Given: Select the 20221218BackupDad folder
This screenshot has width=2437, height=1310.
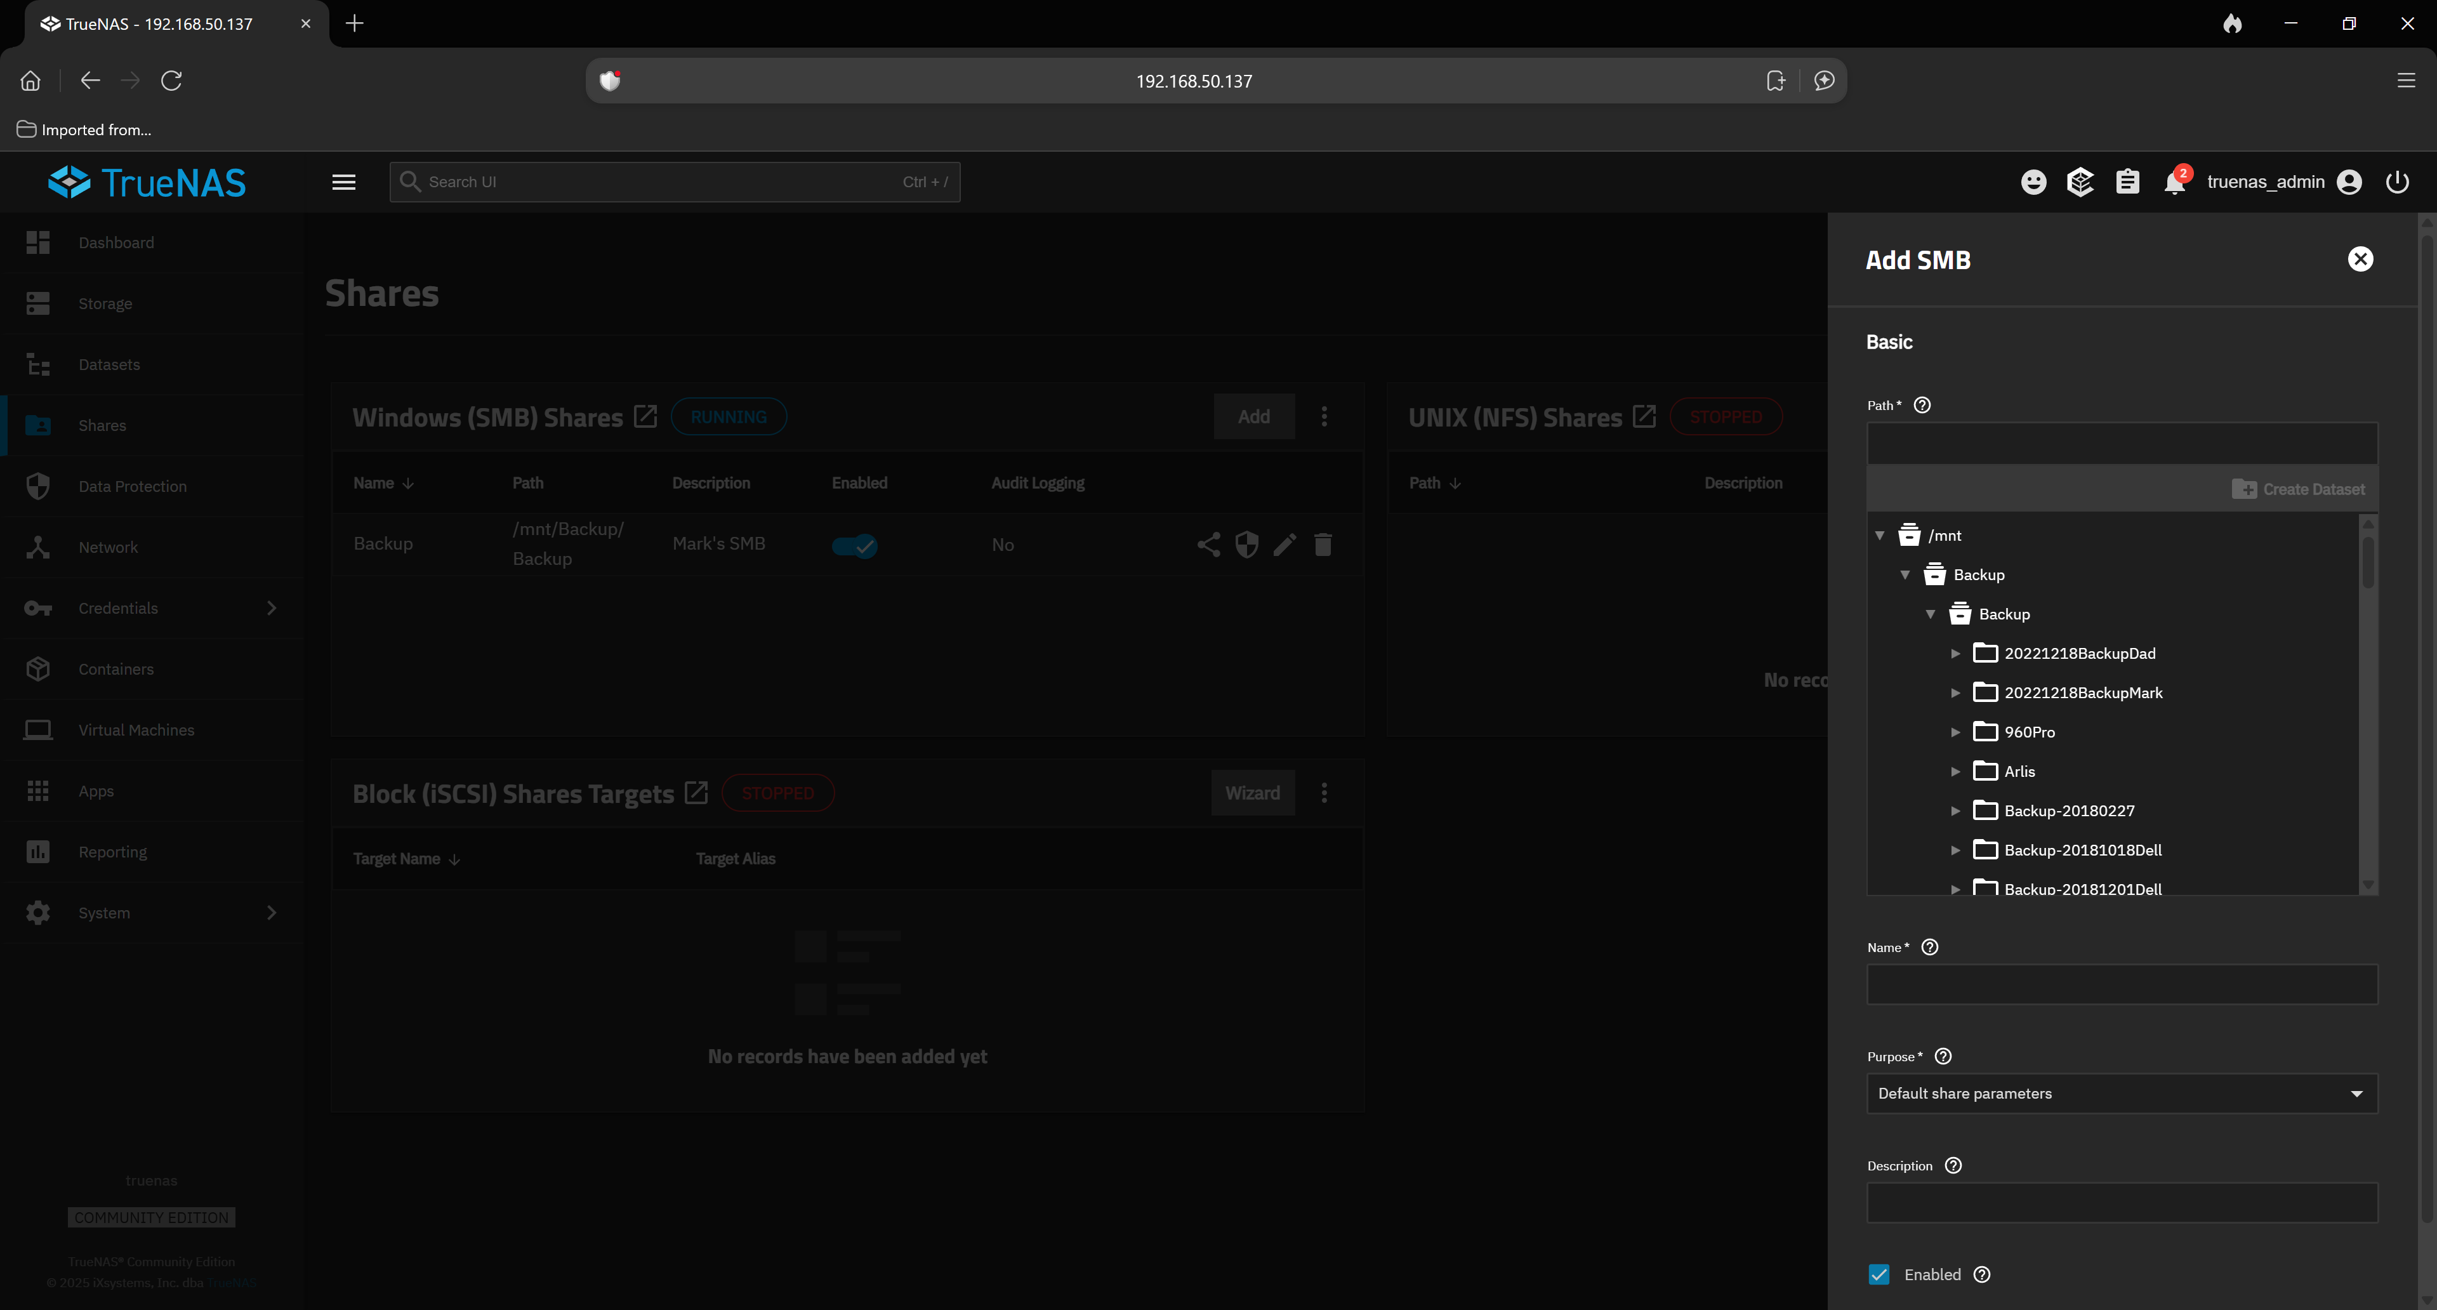Looking at the screenshot, I should point(2080,654).
